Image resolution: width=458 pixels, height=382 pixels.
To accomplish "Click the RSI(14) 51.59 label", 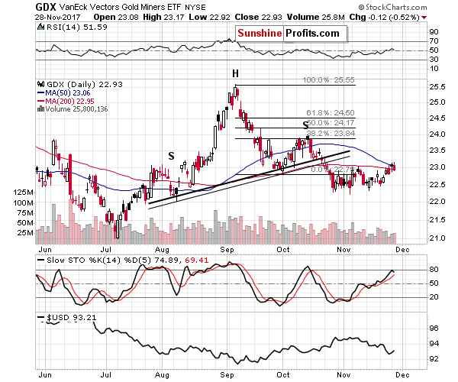I will click(x=77, y=28).
